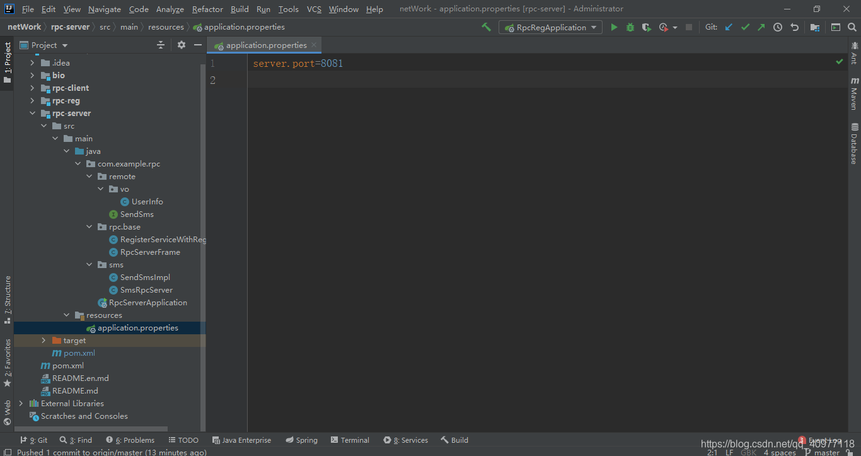Open the dropdown arrow next to profiler icon
Image resolution: width=861 pixels, height=456 pixels.
tap(675, 28)
